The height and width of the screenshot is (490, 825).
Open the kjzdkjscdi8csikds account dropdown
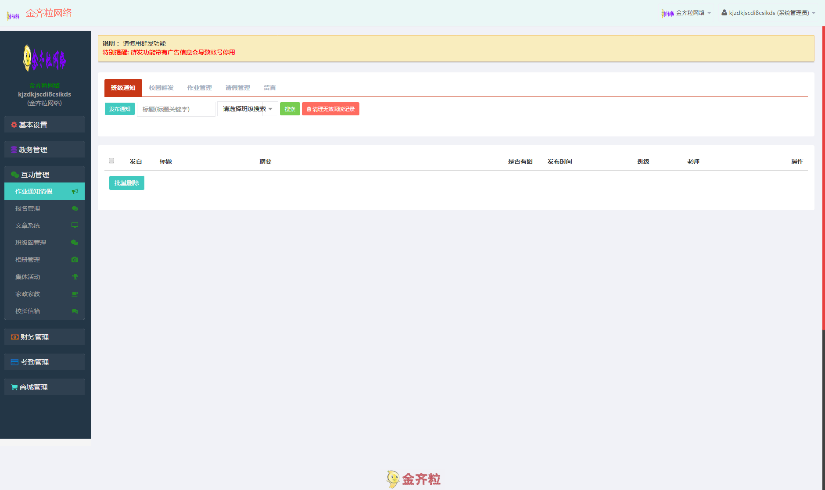768,13
